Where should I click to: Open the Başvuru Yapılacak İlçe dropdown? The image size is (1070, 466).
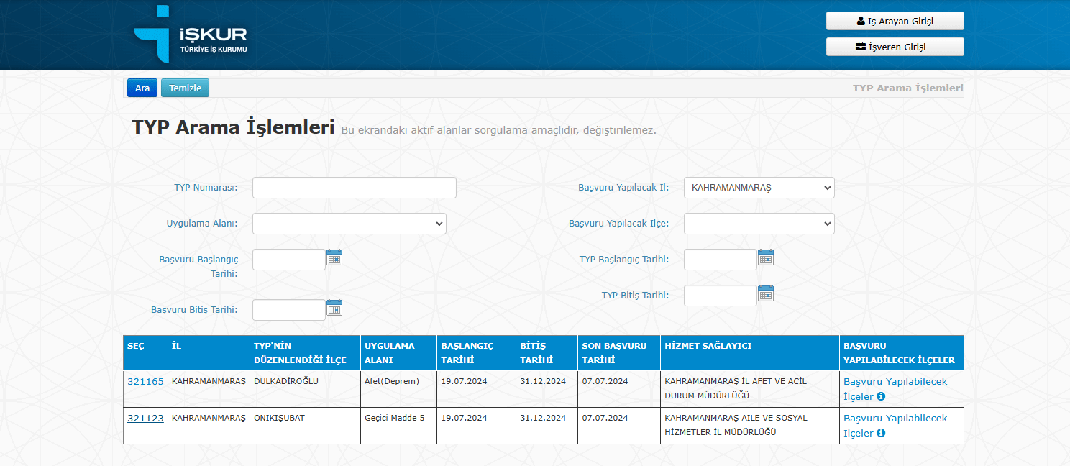(759, 224)
